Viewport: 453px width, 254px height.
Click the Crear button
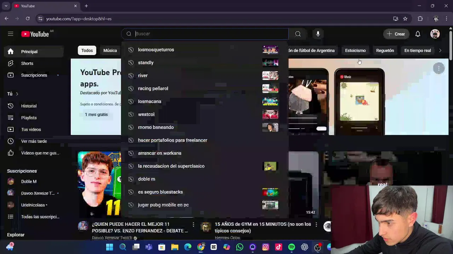[396, 34]
